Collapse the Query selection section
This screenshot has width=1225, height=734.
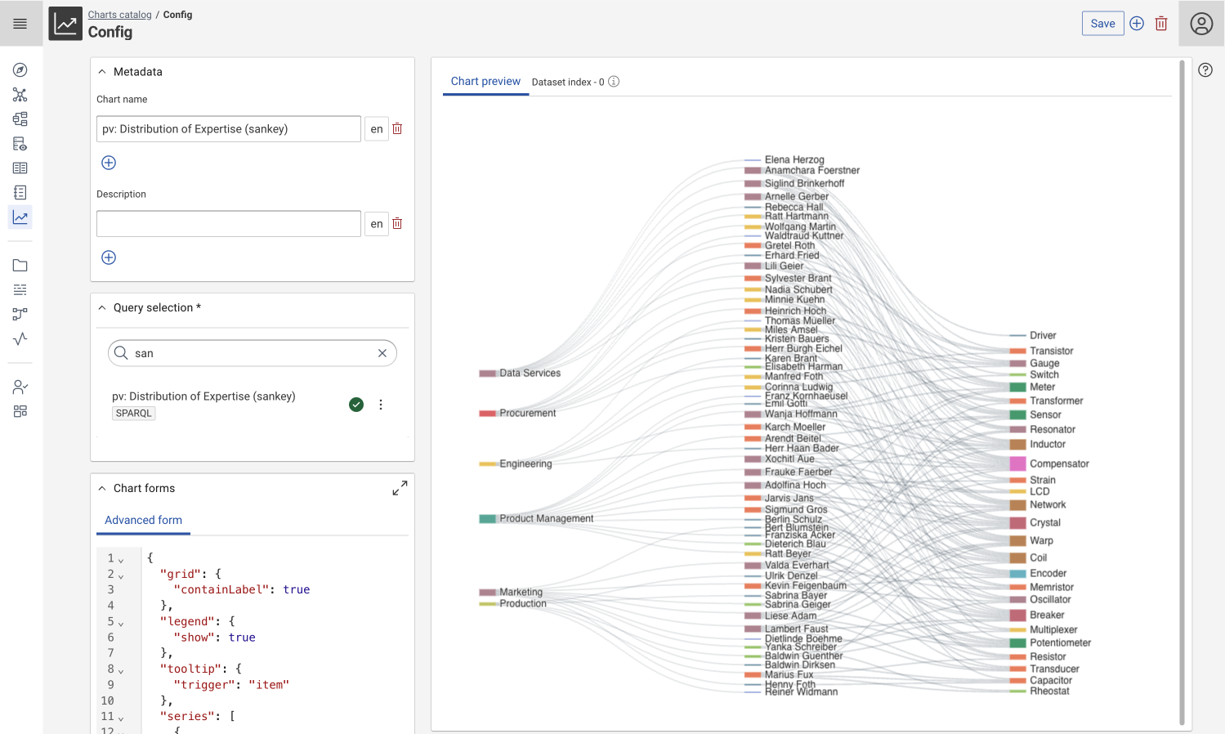click(x=101, y=307)
